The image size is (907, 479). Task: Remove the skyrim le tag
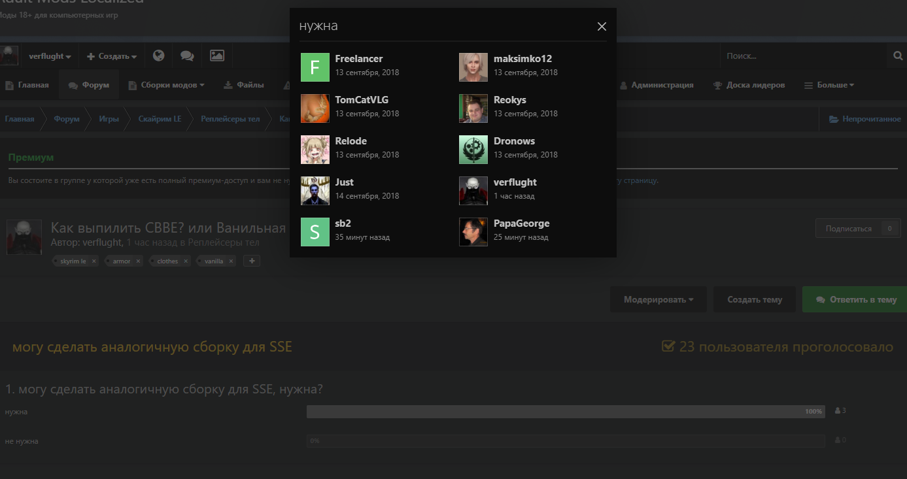click(x=94, y=261)
